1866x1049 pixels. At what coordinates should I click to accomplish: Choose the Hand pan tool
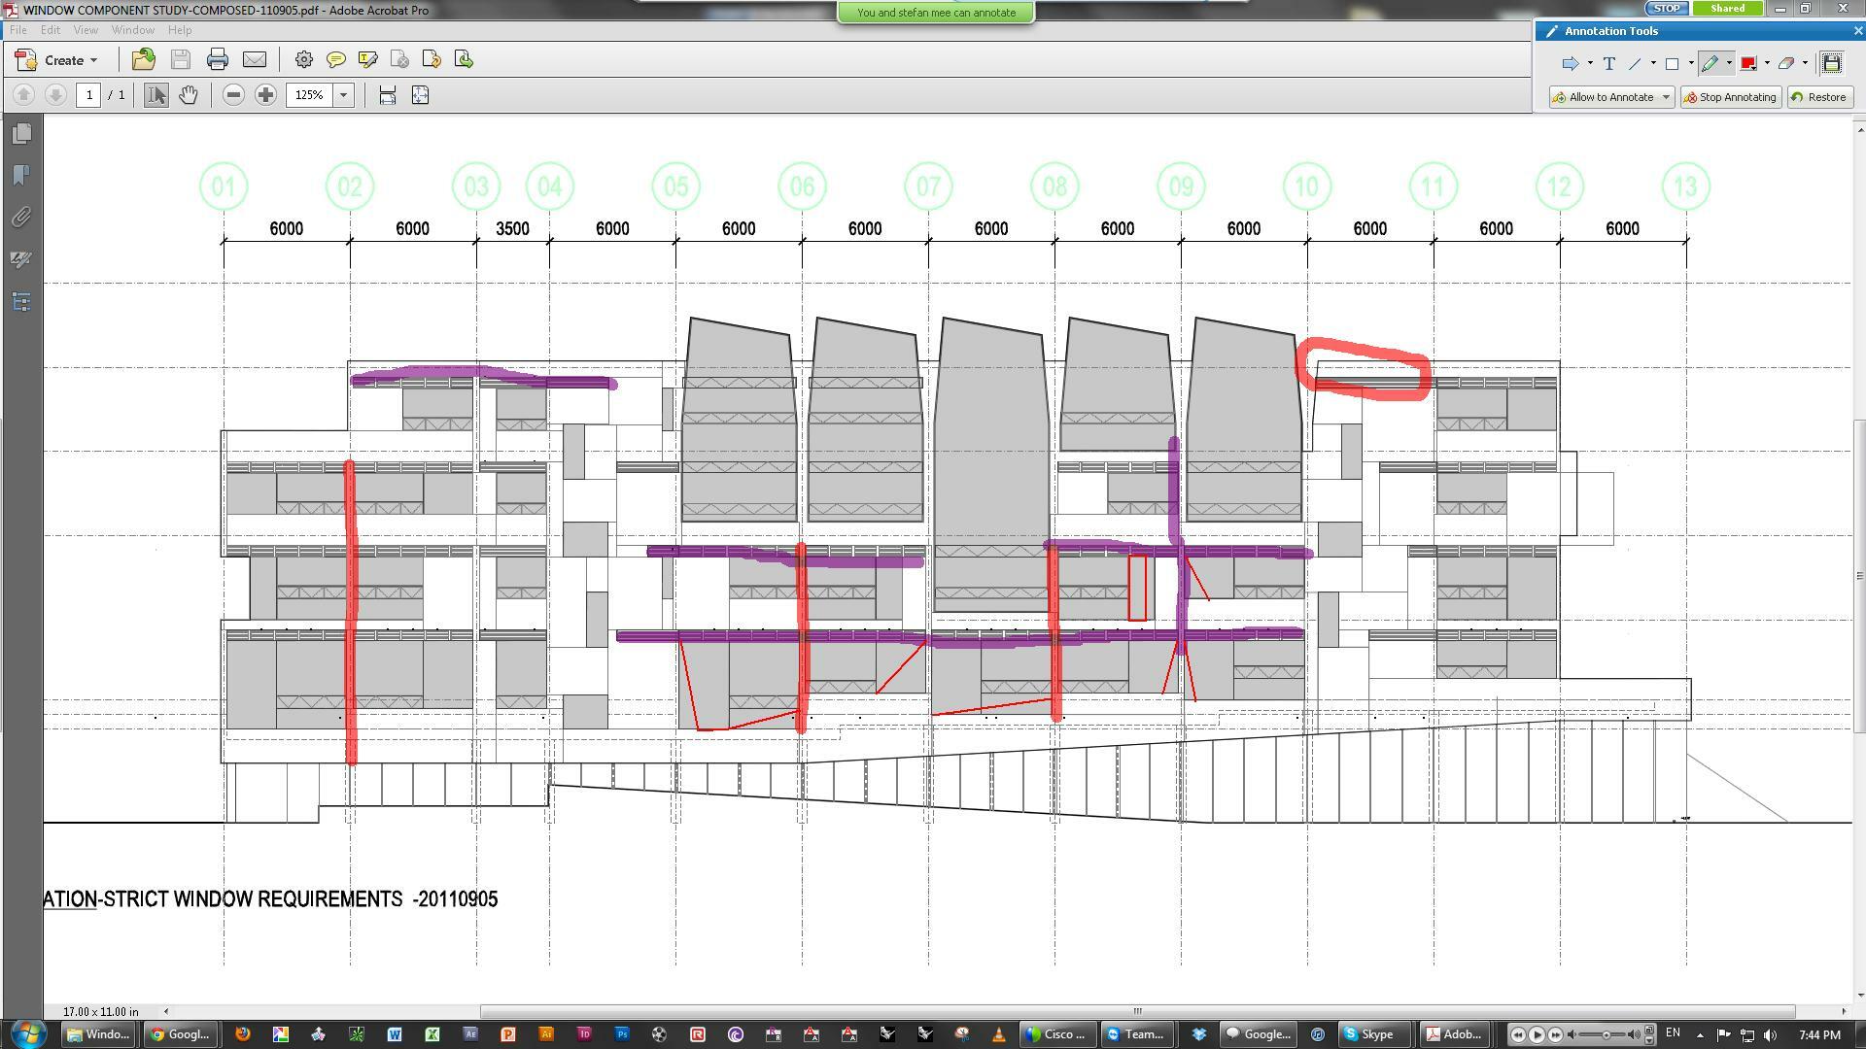coord(189,95)
